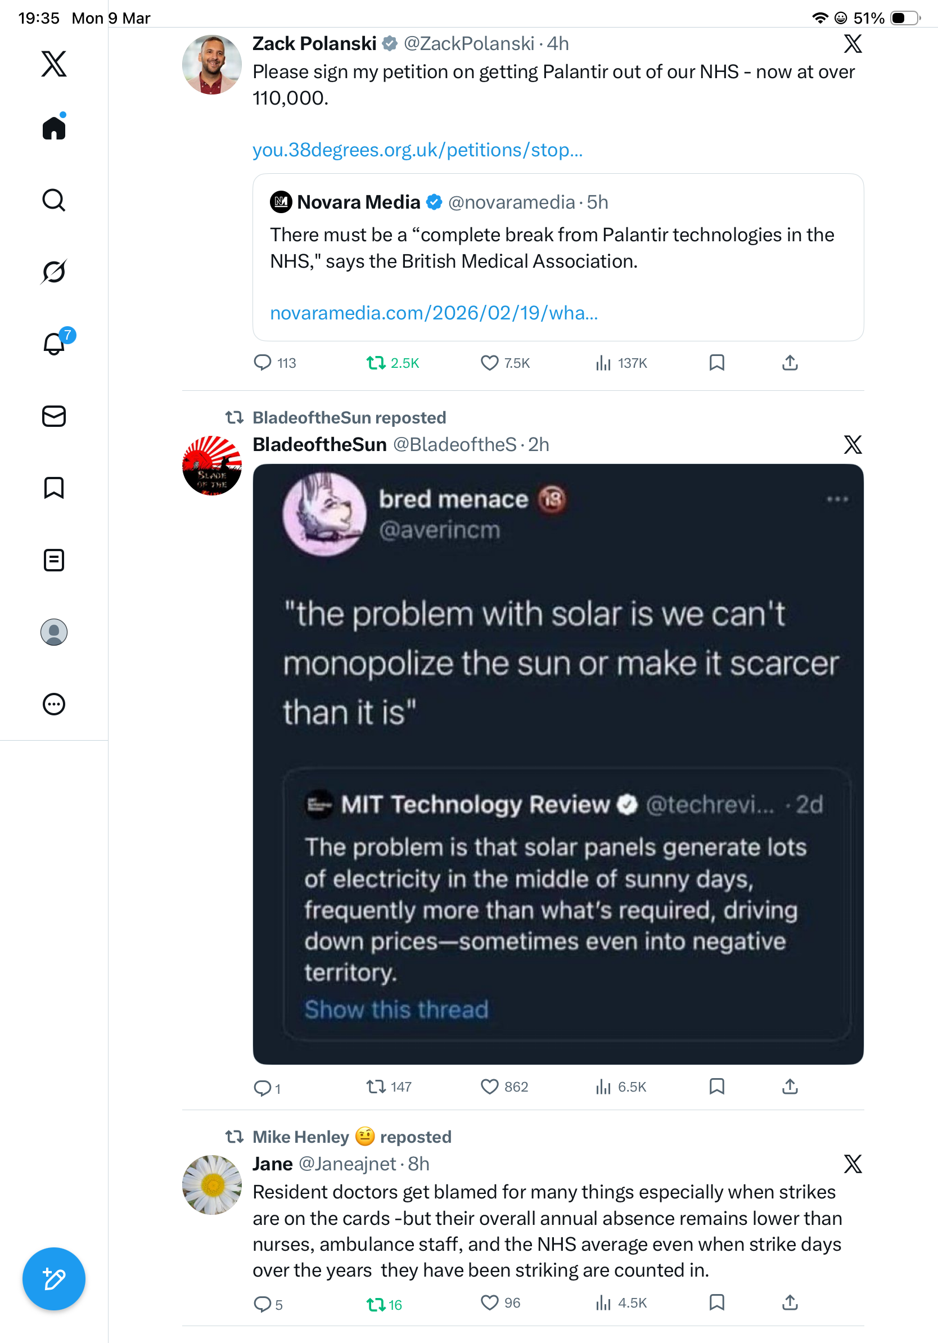This screenshot has height=1343, width=938.
Task: Open Messages envelope in sidebar
Action: click(54, 417)
